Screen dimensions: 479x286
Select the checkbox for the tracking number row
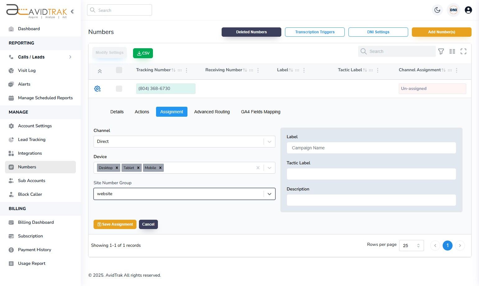(x=119, y=88)
